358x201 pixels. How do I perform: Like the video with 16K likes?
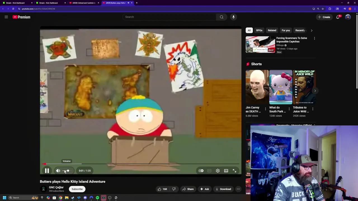click(162, 189)
